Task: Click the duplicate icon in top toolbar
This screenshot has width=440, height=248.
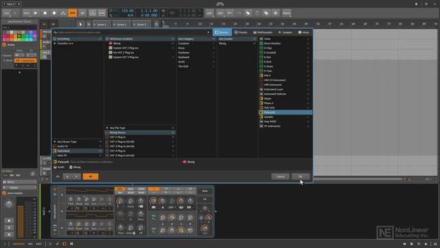Action: (266, 13)
